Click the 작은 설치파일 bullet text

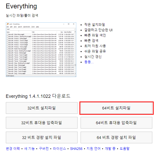[95, 25]
